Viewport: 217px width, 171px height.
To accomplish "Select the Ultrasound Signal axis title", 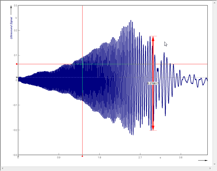I will (x=11, y=28).
